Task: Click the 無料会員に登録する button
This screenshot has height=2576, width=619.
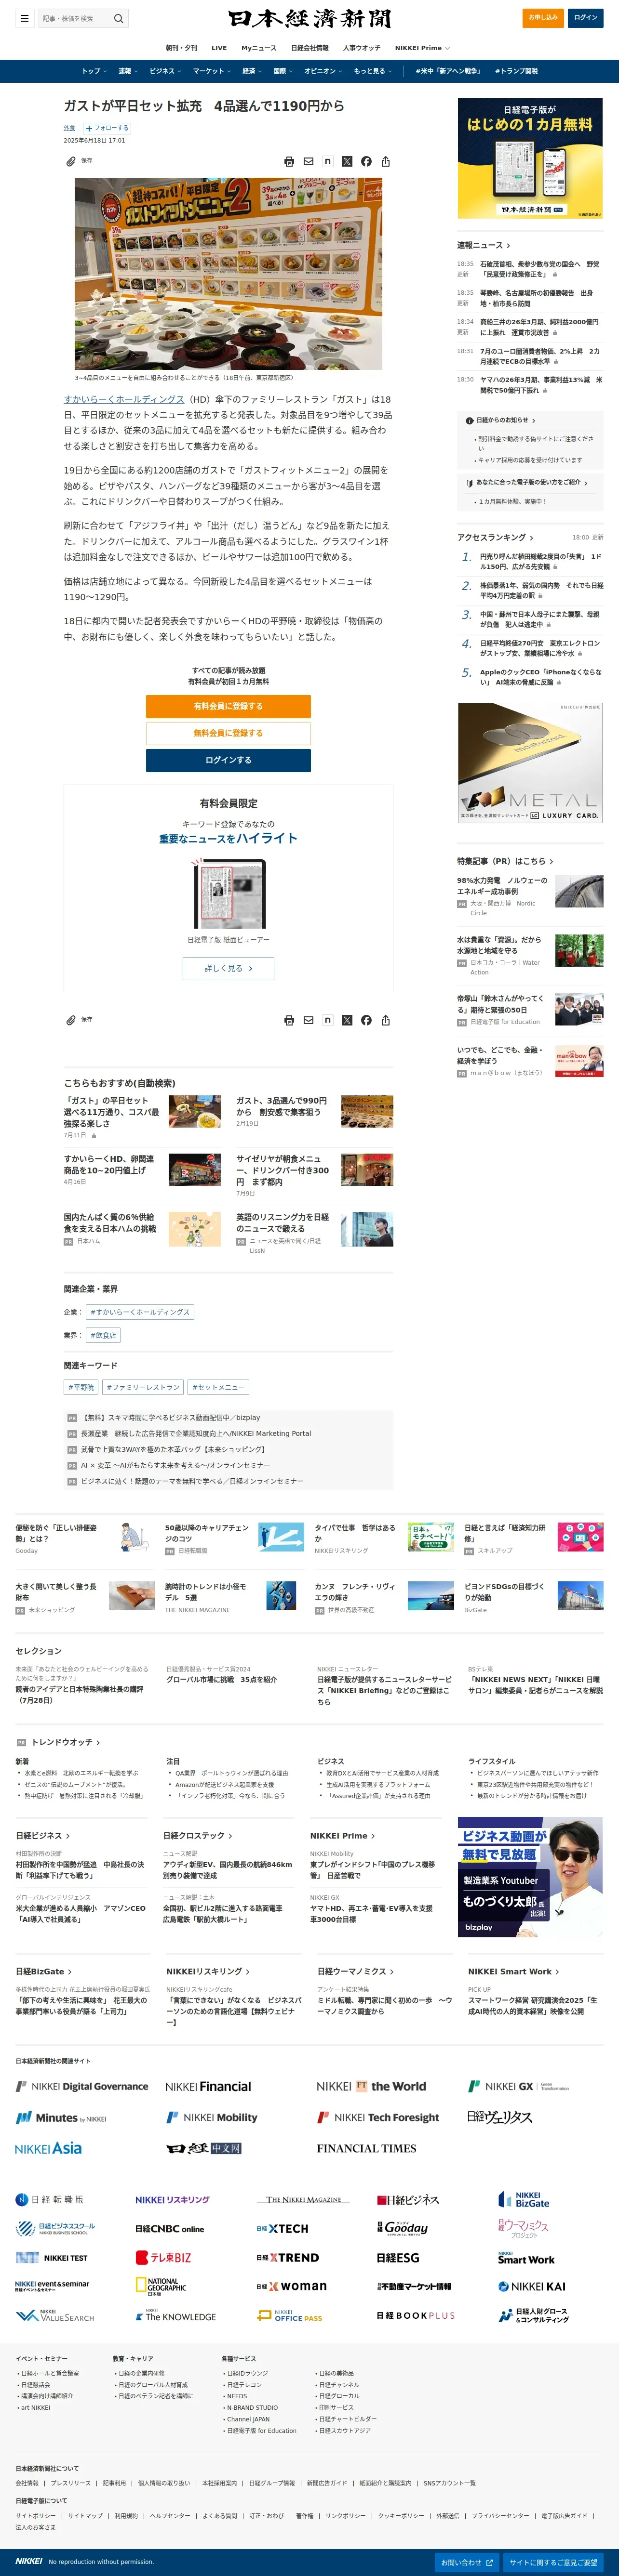Action: pyautogui.click(x=229, y=733)
